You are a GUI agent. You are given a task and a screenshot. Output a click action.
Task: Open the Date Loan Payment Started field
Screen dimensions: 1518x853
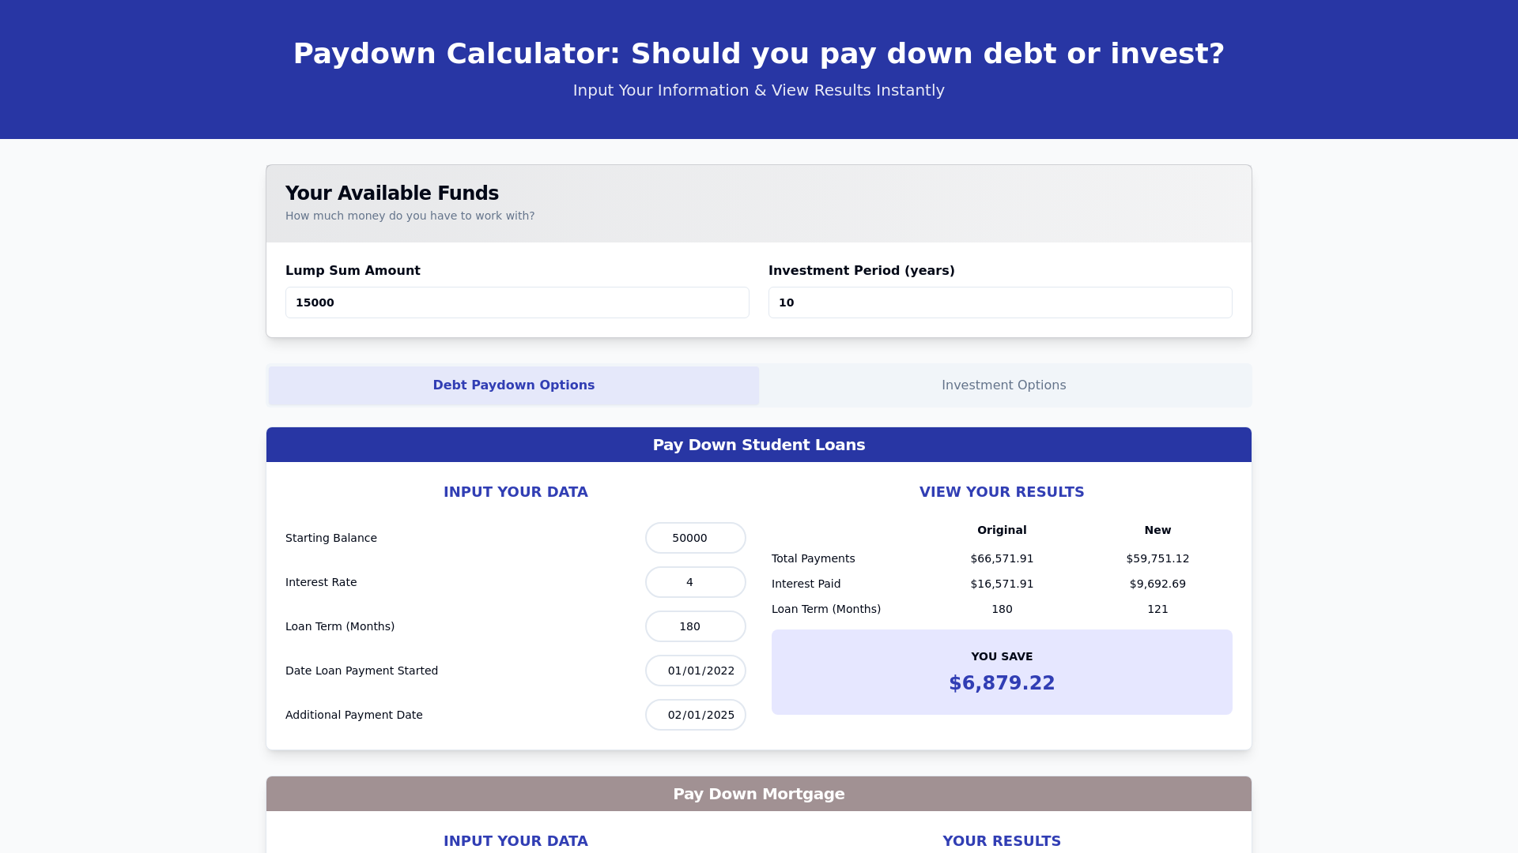tap(695, 671)
